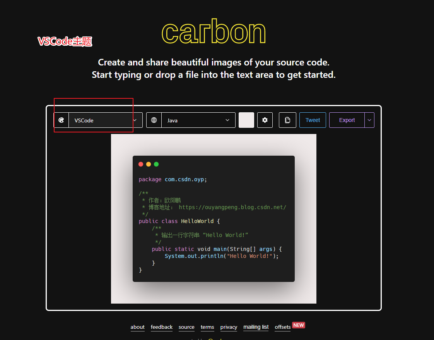Open the VSCode theme dropdown
434x340 pixels.
(x=106, y=120)
